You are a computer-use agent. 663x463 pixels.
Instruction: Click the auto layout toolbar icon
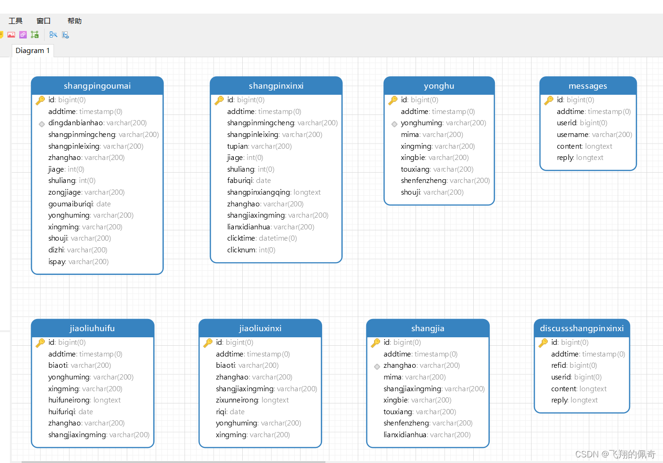coord(53,35)
